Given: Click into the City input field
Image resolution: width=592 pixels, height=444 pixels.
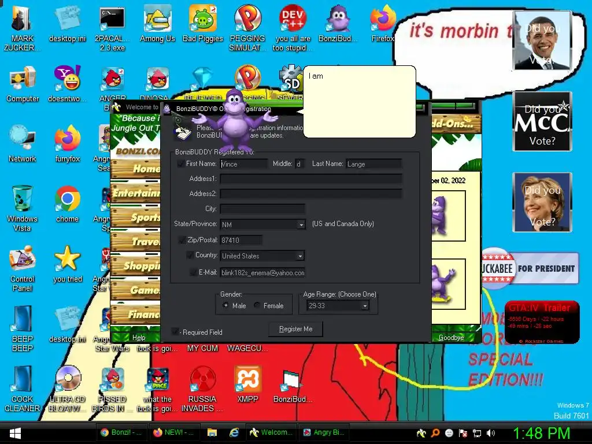Looking at the screenshot, I should [262, 209].
